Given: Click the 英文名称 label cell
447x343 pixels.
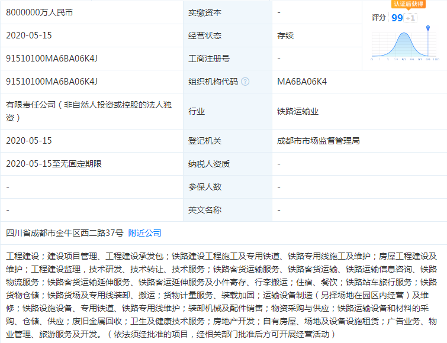Looking at the screenshot, I should pos(205,210).
